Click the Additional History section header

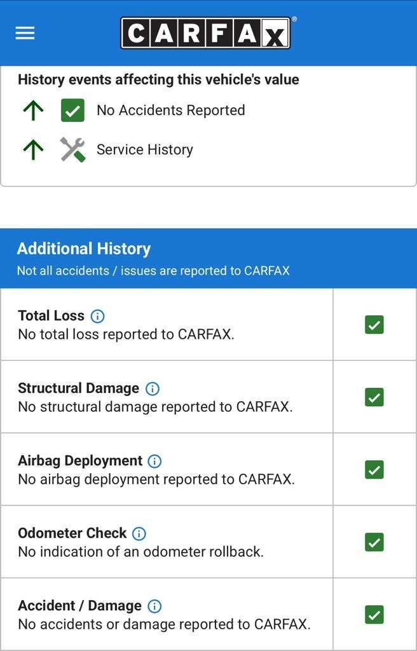(x=84, y=249)
